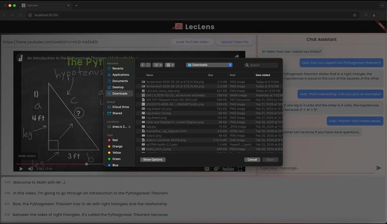This screenshot has height=224, width=387.
Task: Open the grouping options dropdown
Action: pyautogui.click(x=169, y=65)
